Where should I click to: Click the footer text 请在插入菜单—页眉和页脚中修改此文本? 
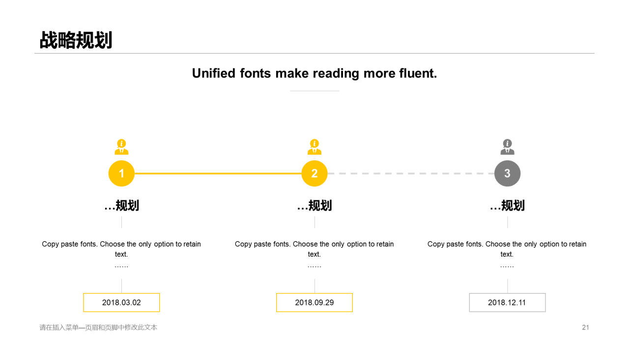[x=98, y=327]
